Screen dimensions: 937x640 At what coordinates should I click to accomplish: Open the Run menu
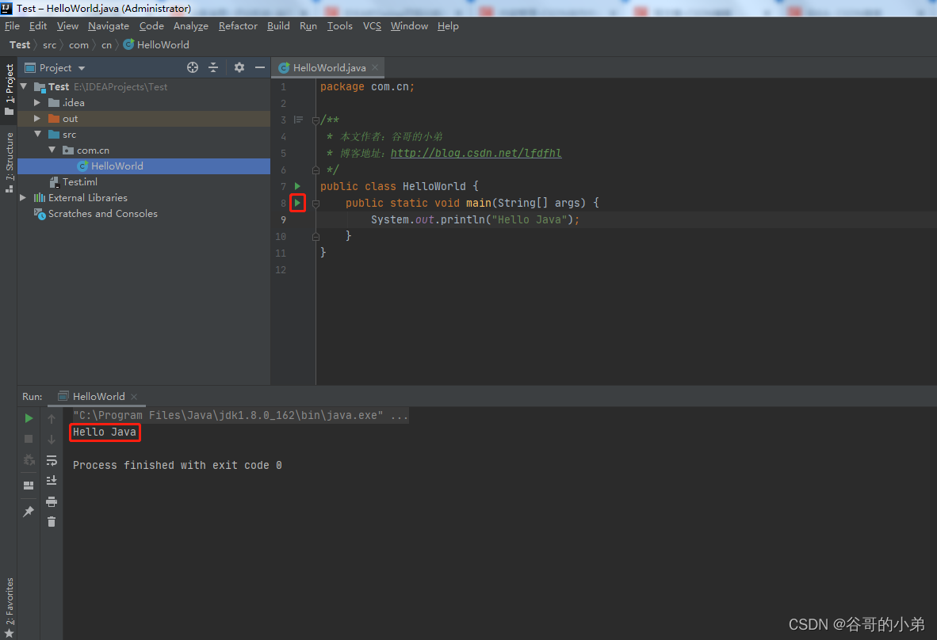pyautogui.click(x=308, y=25)
